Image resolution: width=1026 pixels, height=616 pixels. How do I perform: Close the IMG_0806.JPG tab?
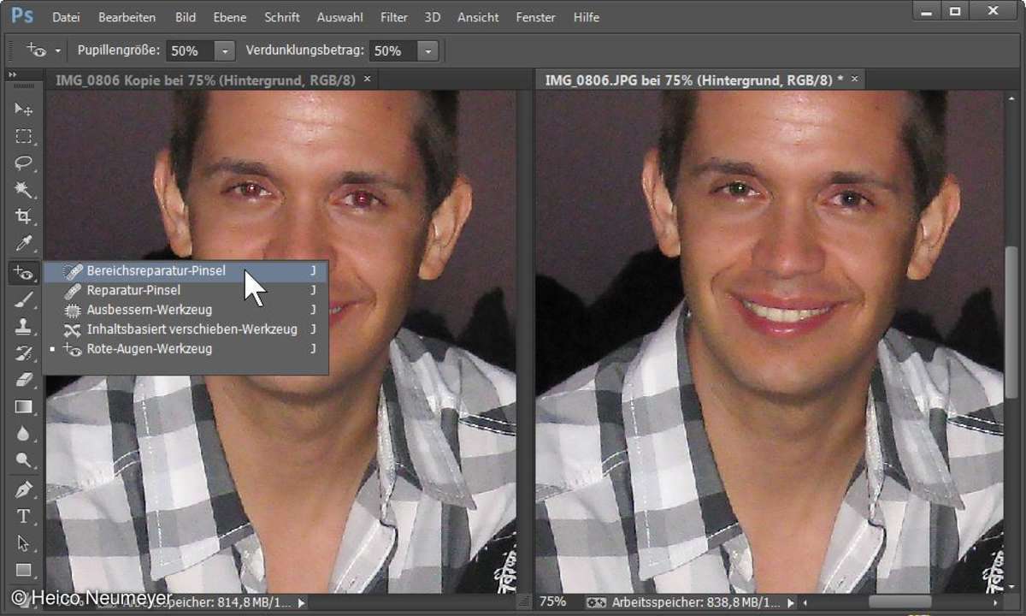pos(854,79)
